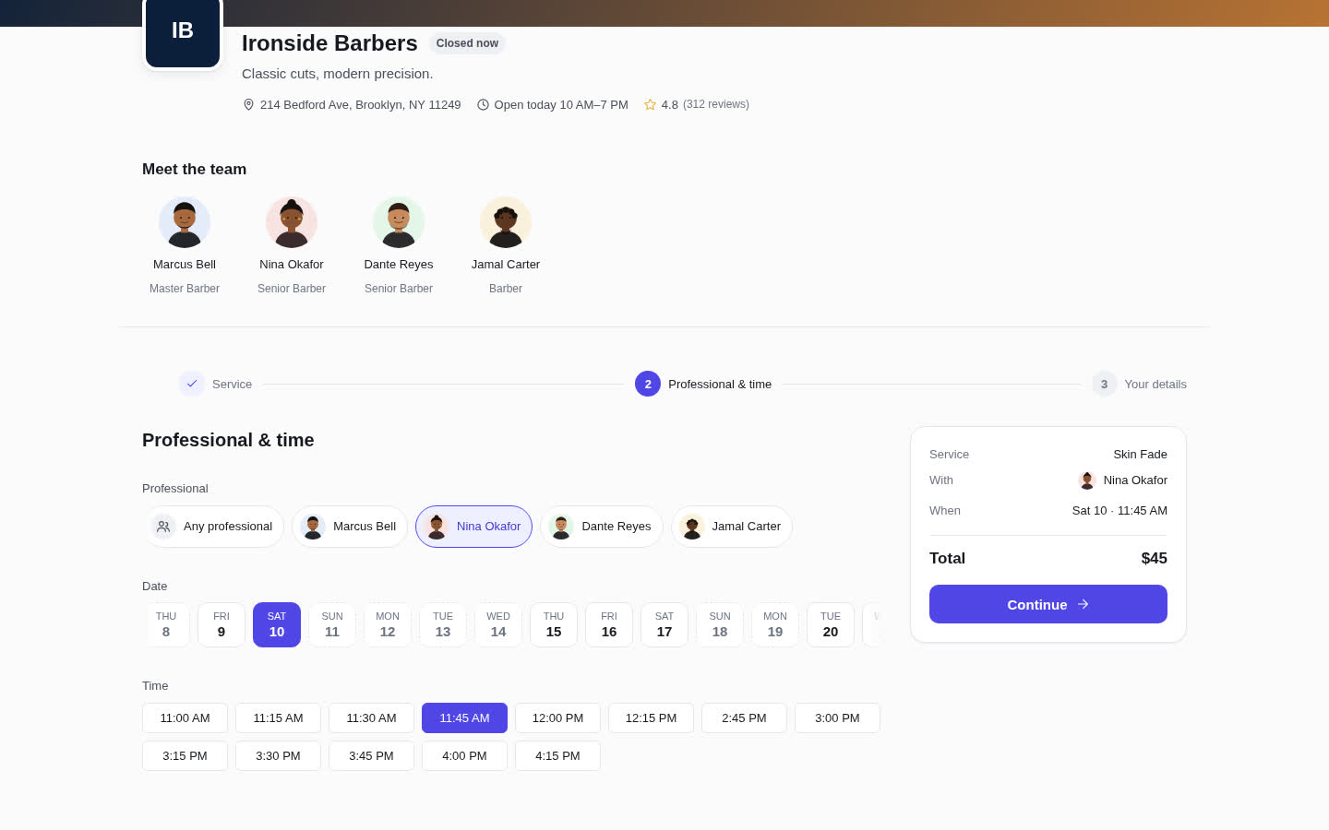The height and width of the screenshot is (830, 1329).
Task: Select the 3:45 PM time slot
Action: 371,755
